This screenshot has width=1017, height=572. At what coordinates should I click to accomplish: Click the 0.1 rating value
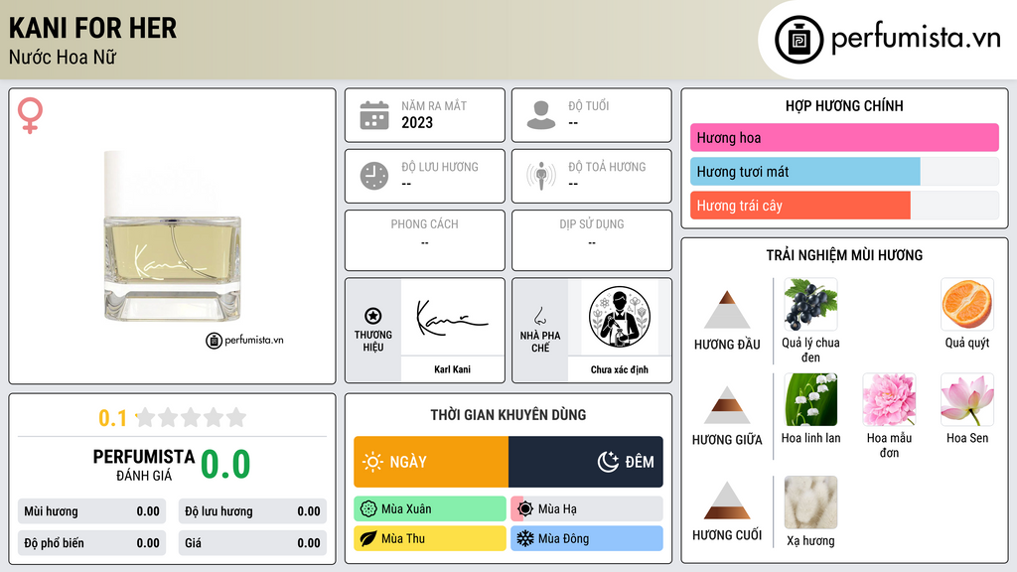[113, 418]
